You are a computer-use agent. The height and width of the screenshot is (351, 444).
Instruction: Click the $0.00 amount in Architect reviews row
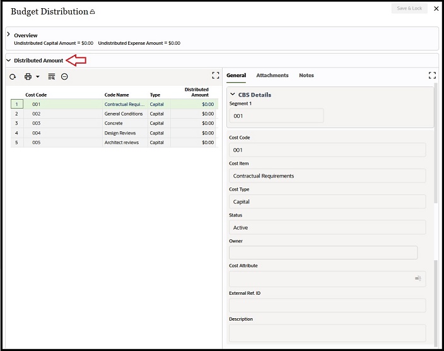(x=208, y=142)
